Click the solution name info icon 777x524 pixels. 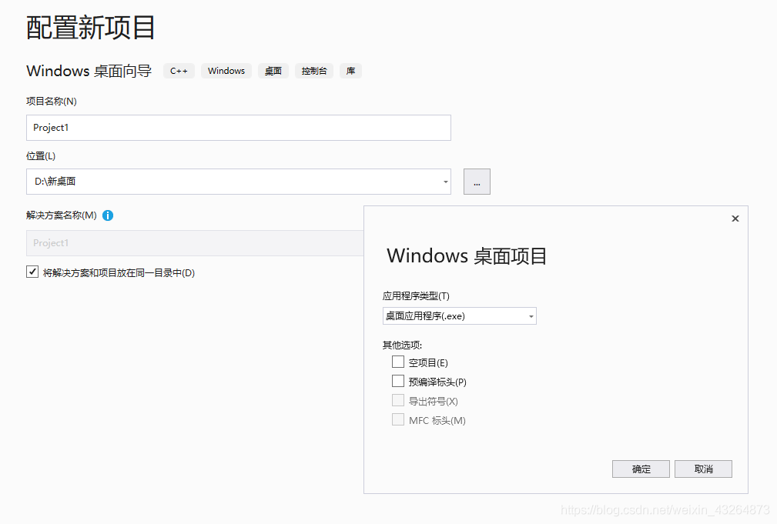point(108,215)
